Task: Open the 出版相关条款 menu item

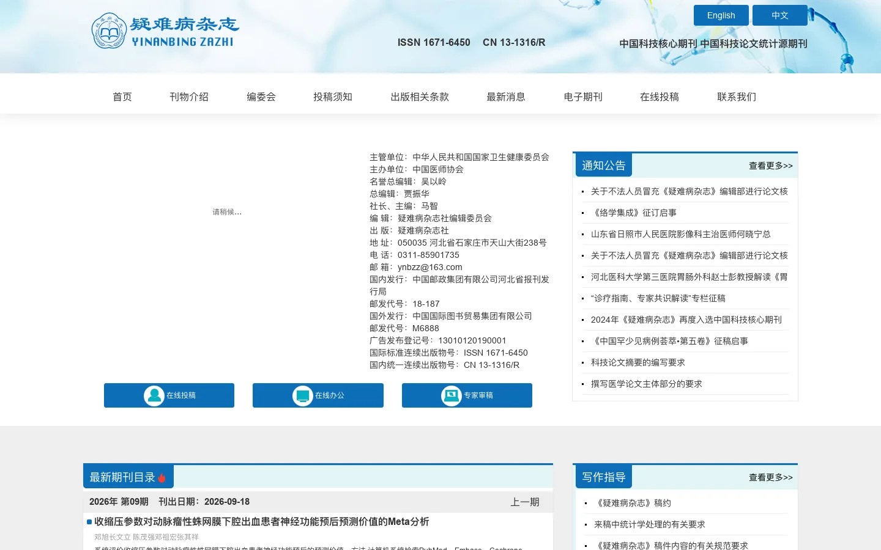Action: coord(420,97)
